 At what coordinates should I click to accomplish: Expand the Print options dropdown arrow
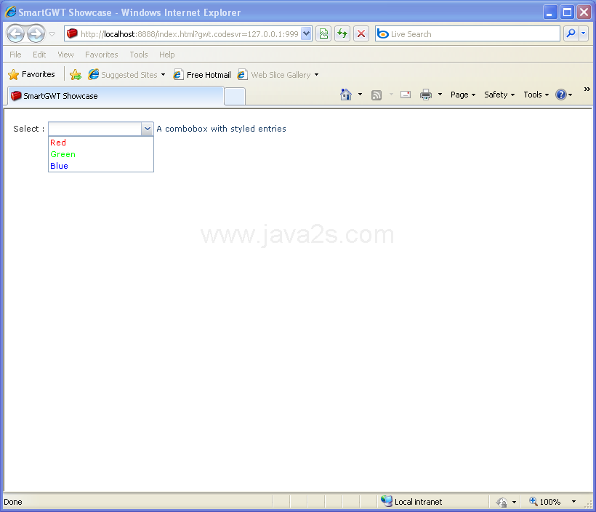coord(440,95)
